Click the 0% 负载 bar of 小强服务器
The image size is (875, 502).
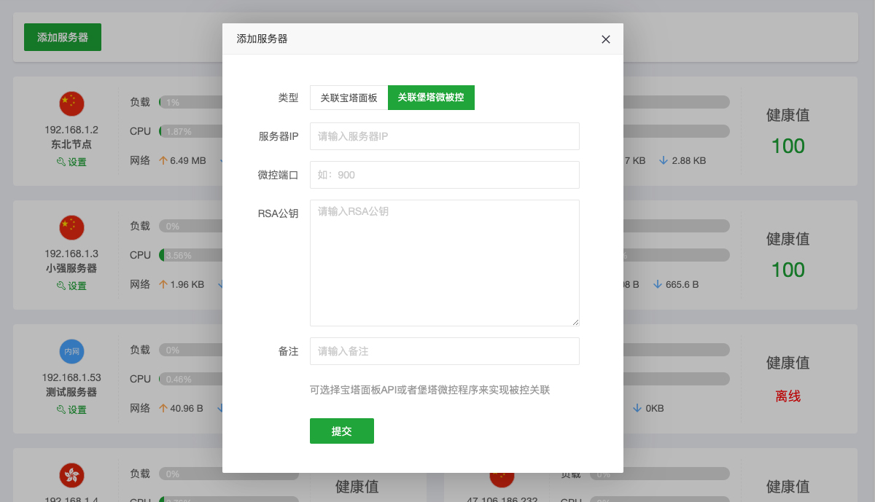coord(190,226)
